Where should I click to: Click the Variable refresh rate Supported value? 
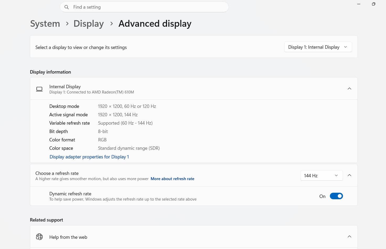(x=125, y=123)
